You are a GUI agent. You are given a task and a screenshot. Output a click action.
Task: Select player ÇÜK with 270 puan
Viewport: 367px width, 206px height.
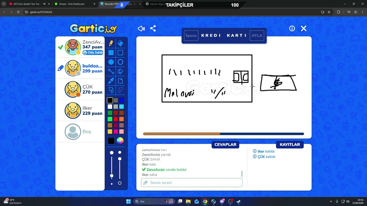point(80,89)
